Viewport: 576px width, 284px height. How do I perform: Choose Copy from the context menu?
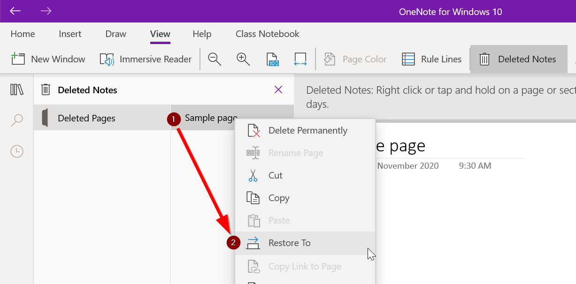click(305, 198)
